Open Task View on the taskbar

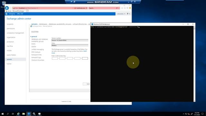(13, 114)
